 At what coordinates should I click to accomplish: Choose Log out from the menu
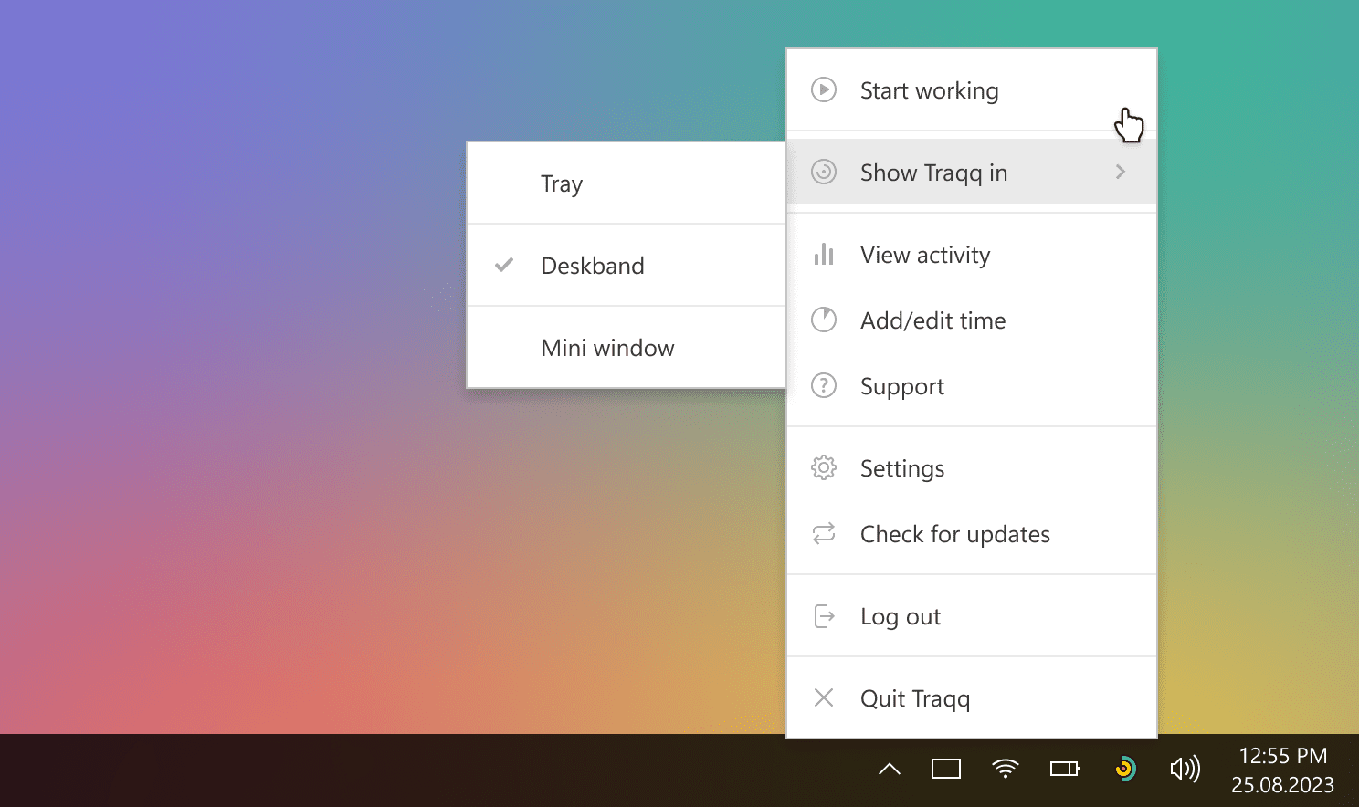[972, 616]
